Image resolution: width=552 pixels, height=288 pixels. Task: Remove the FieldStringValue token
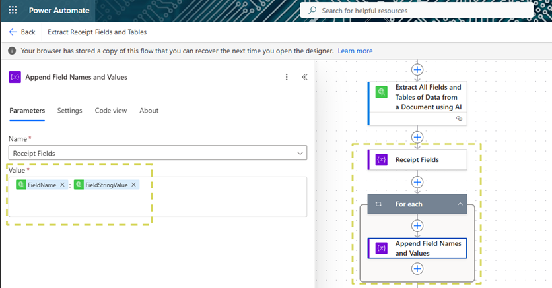[133, 185]
